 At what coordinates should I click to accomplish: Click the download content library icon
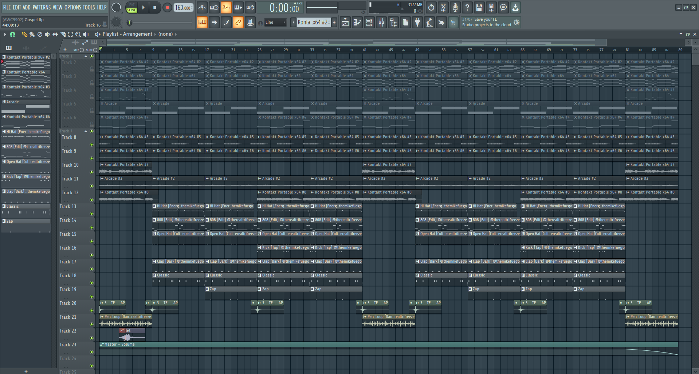tap(515, 7)
